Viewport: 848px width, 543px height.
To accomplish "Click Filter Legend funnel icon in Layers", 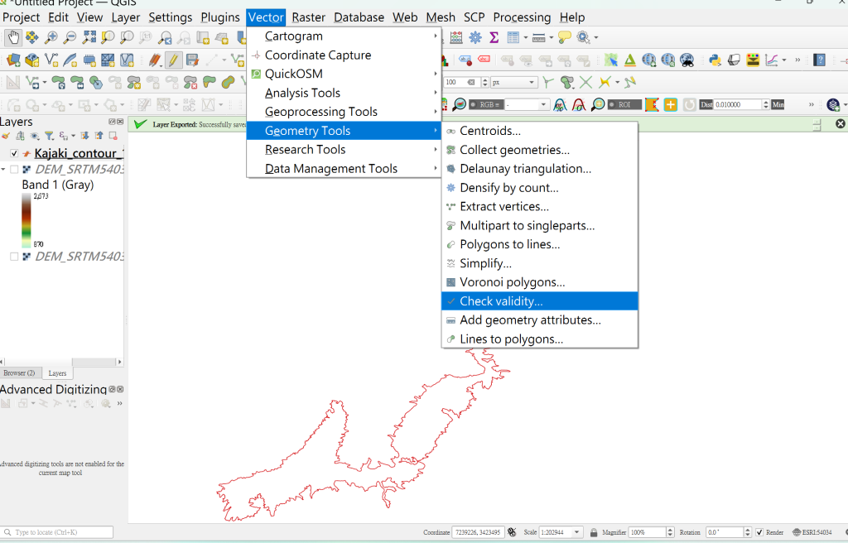I will click(x=49, y=136).
